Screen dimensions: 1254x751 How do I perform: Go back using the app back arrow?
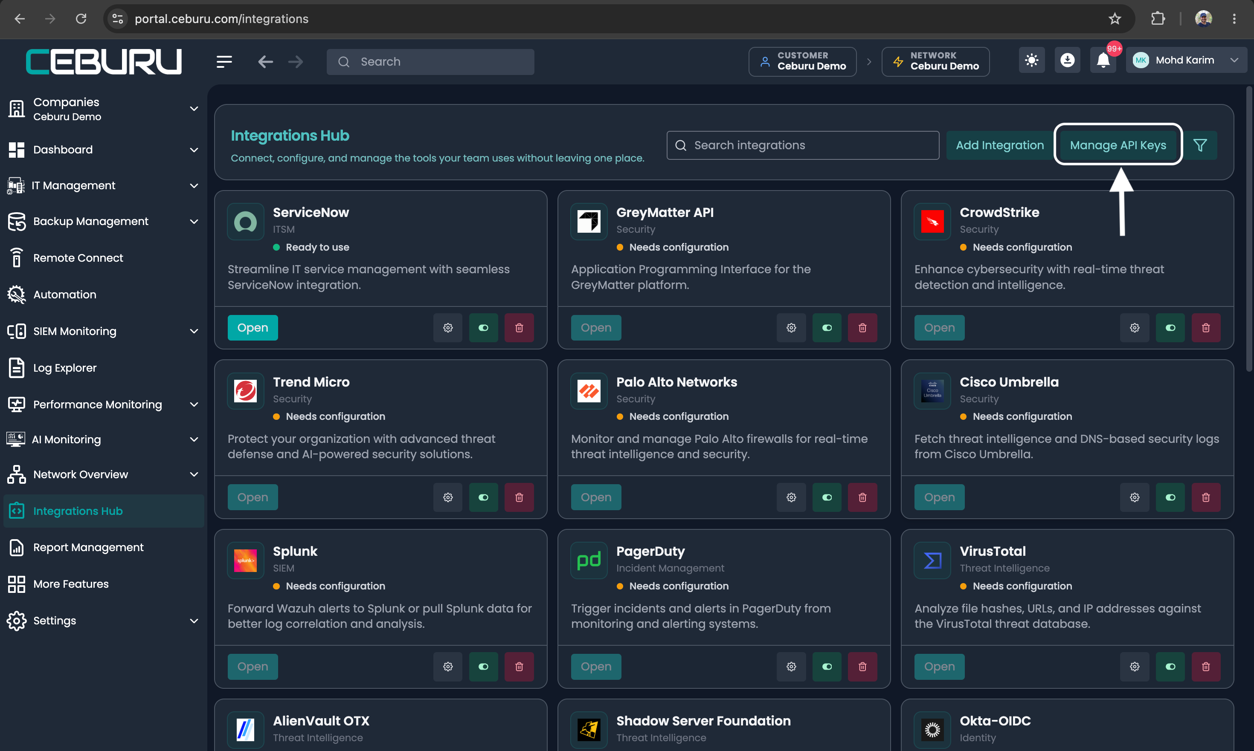(265, 62)
